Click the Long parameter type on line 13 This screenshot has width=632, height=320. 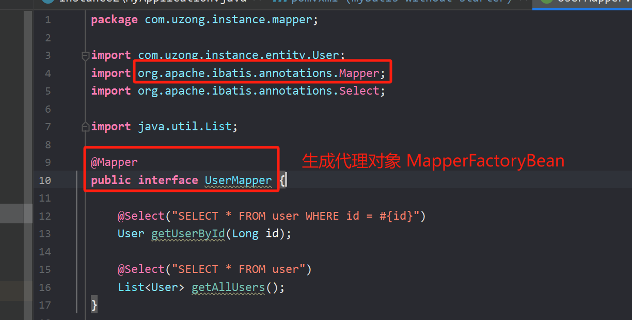click(x=245, y=234)
